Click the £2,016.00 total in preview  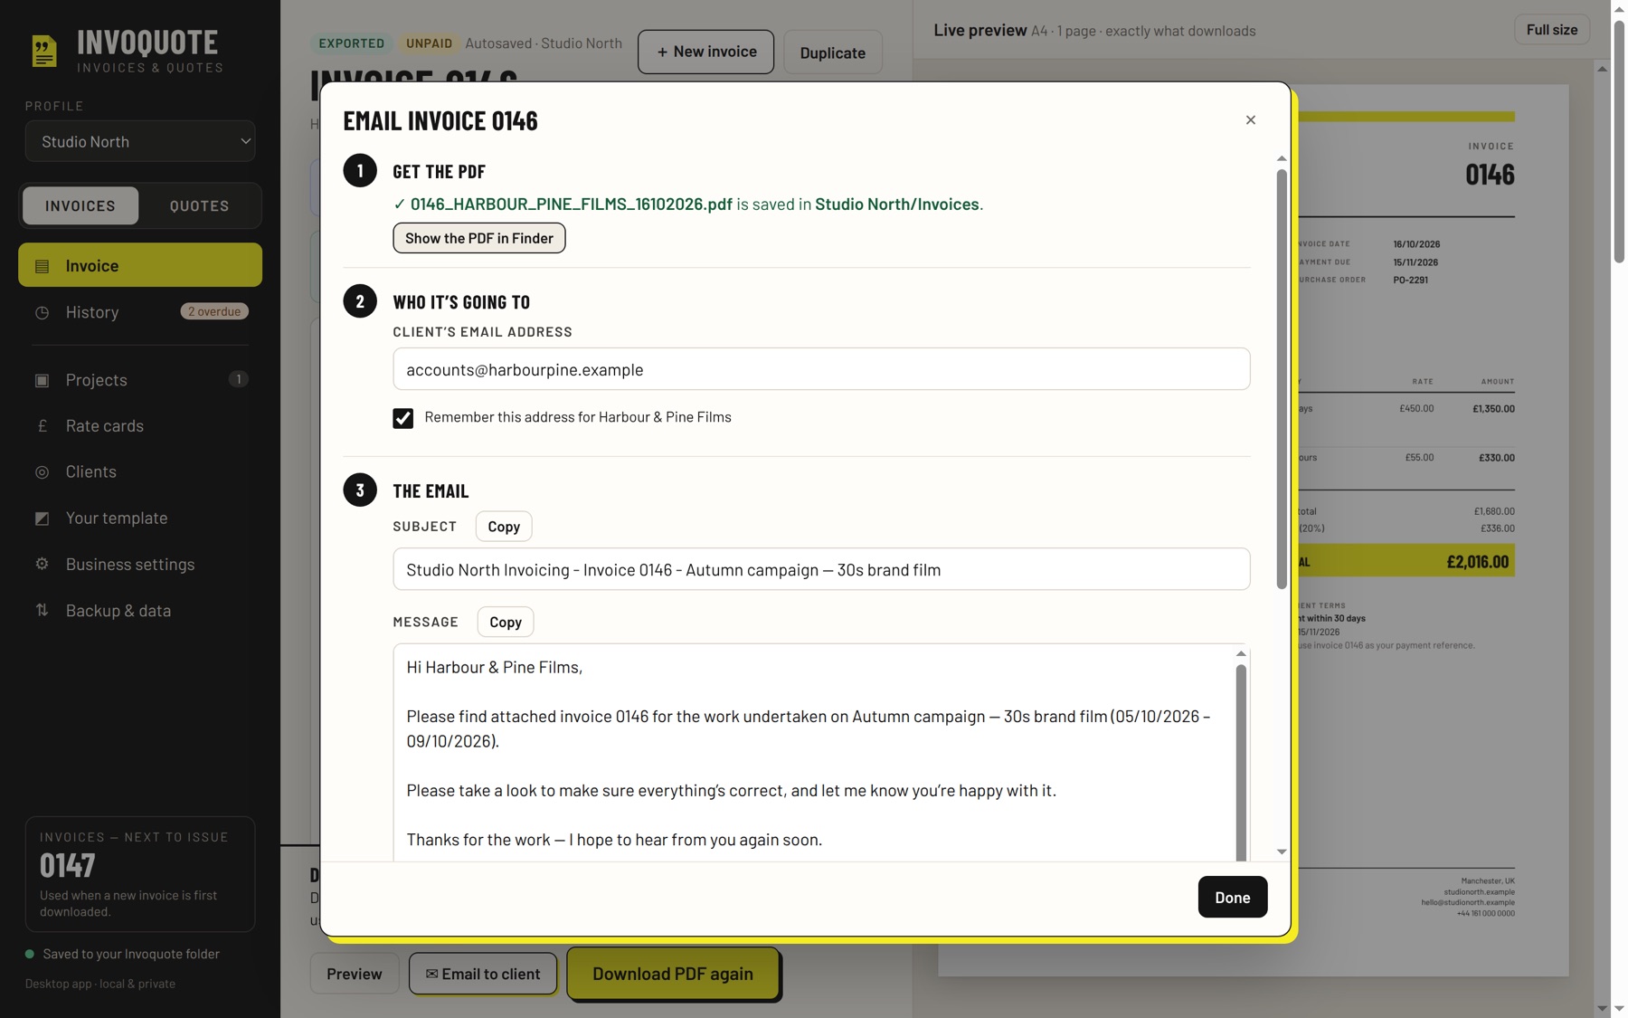point(1477,562)
